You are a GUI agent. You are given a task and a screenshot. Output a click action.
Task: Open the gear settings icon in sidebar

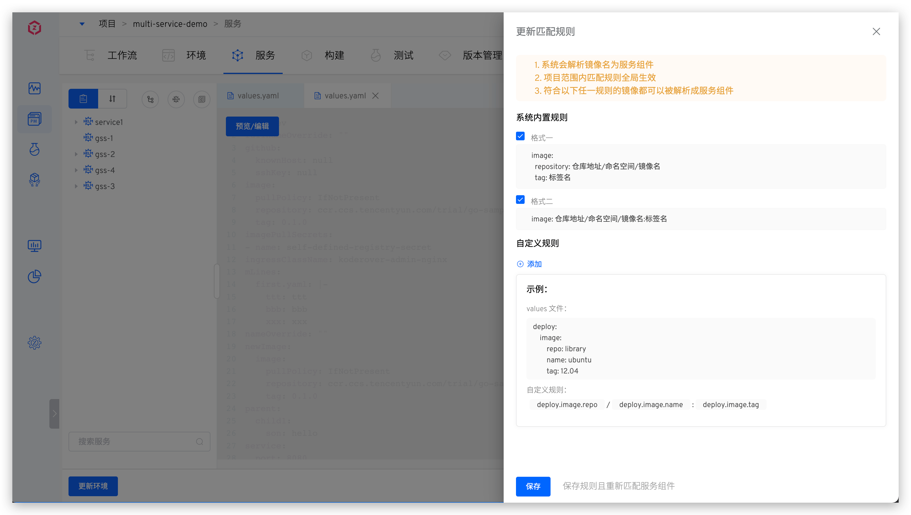pos(34,342)
